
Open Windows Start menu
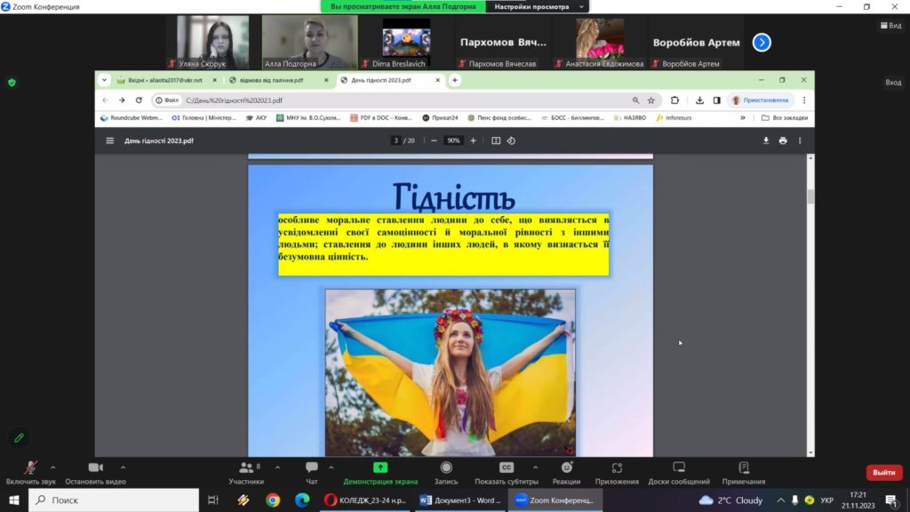coord(14,500)
